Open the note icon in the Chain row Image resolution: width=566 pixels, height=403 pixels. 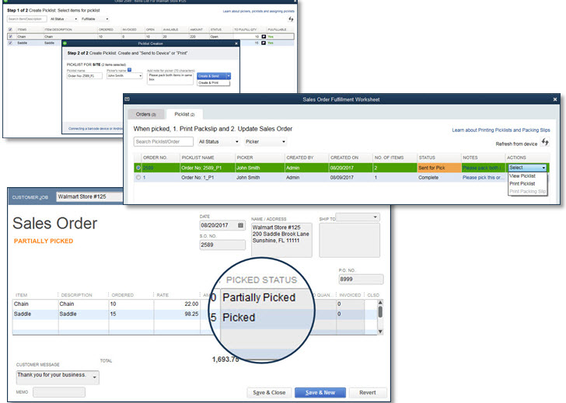pyautogui.click(x=264, y=36)
